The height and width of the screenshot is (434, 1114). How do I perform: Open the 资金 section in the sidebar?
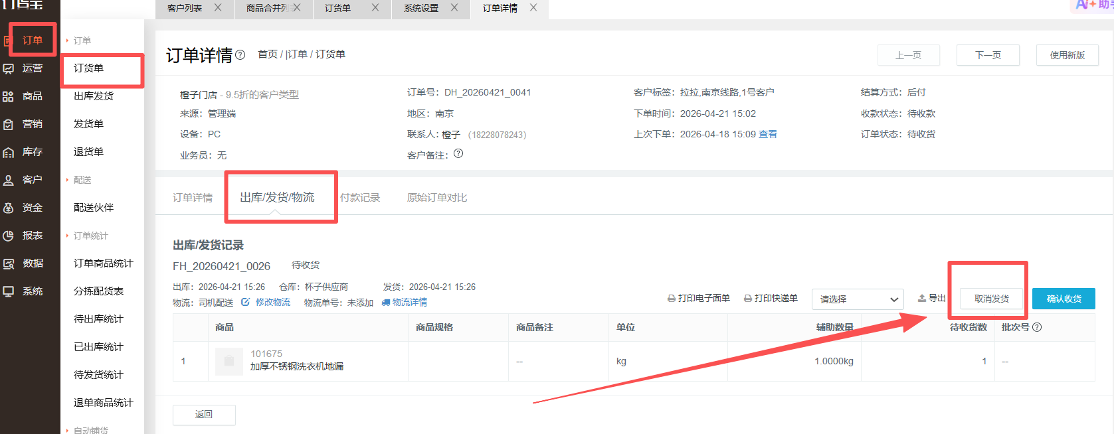pos(25,208)
